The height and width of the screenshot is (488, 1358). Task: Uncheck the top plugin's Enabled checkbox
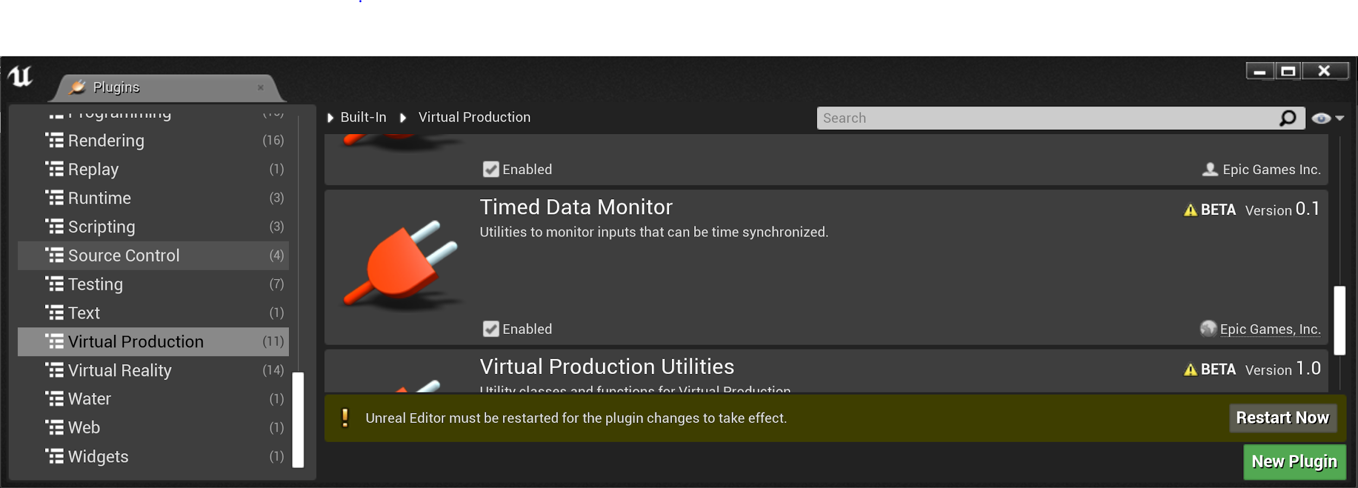pyautogui.click(x=491, y=169)
